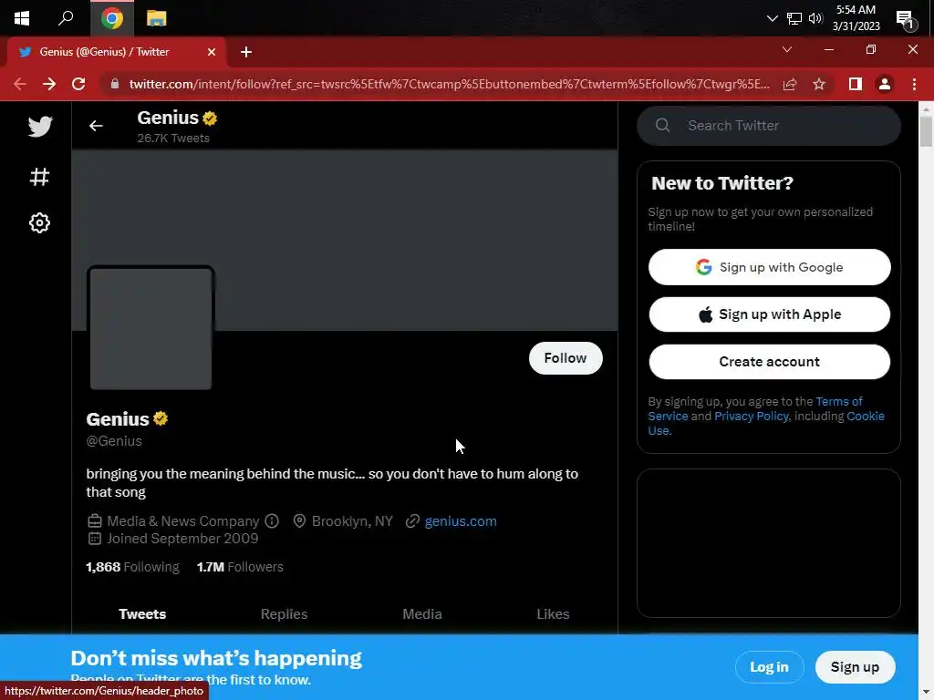
Task: Click the @Genius handle text
Action: coord(114,441)
